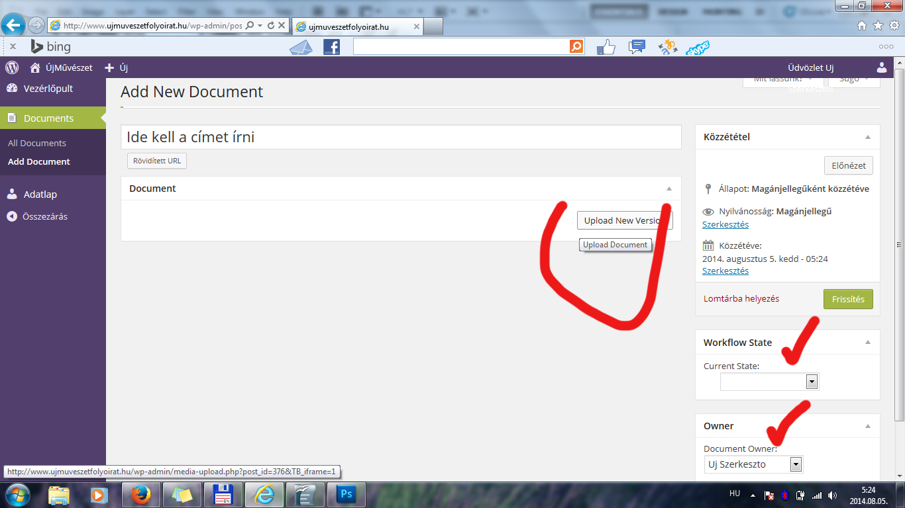
Task: Go back with the browser back arrow
Action: (14, 25)
